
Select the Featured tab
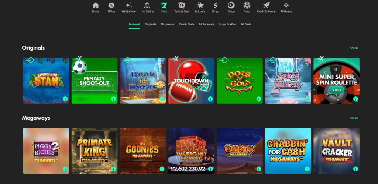coord(134,24)
